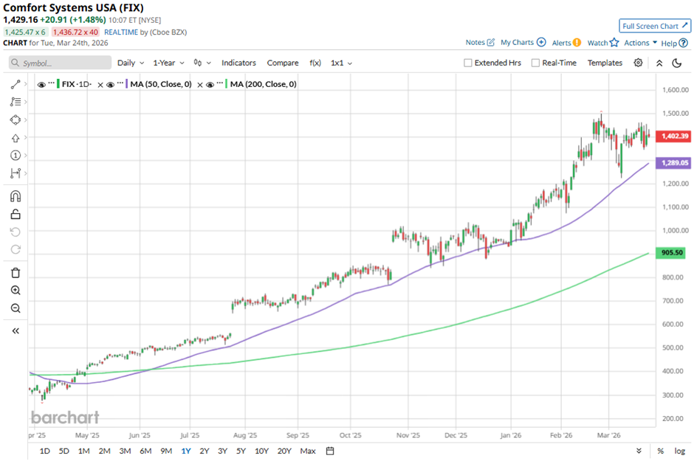Image resolution: width=694 pixels, height=461 pixels.
Task: Select the 6M time range
Action: click(x=145, y=451)
